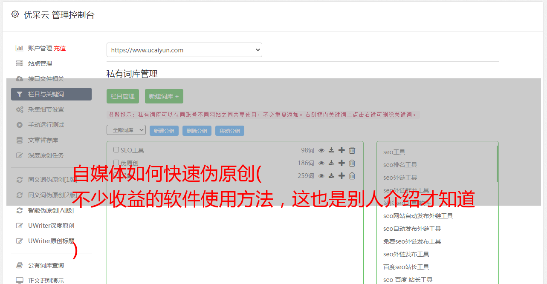This screenshot has width=547, height=284.
Task: Check the checkbox of the 259词 row
Action: pos(116,175)
